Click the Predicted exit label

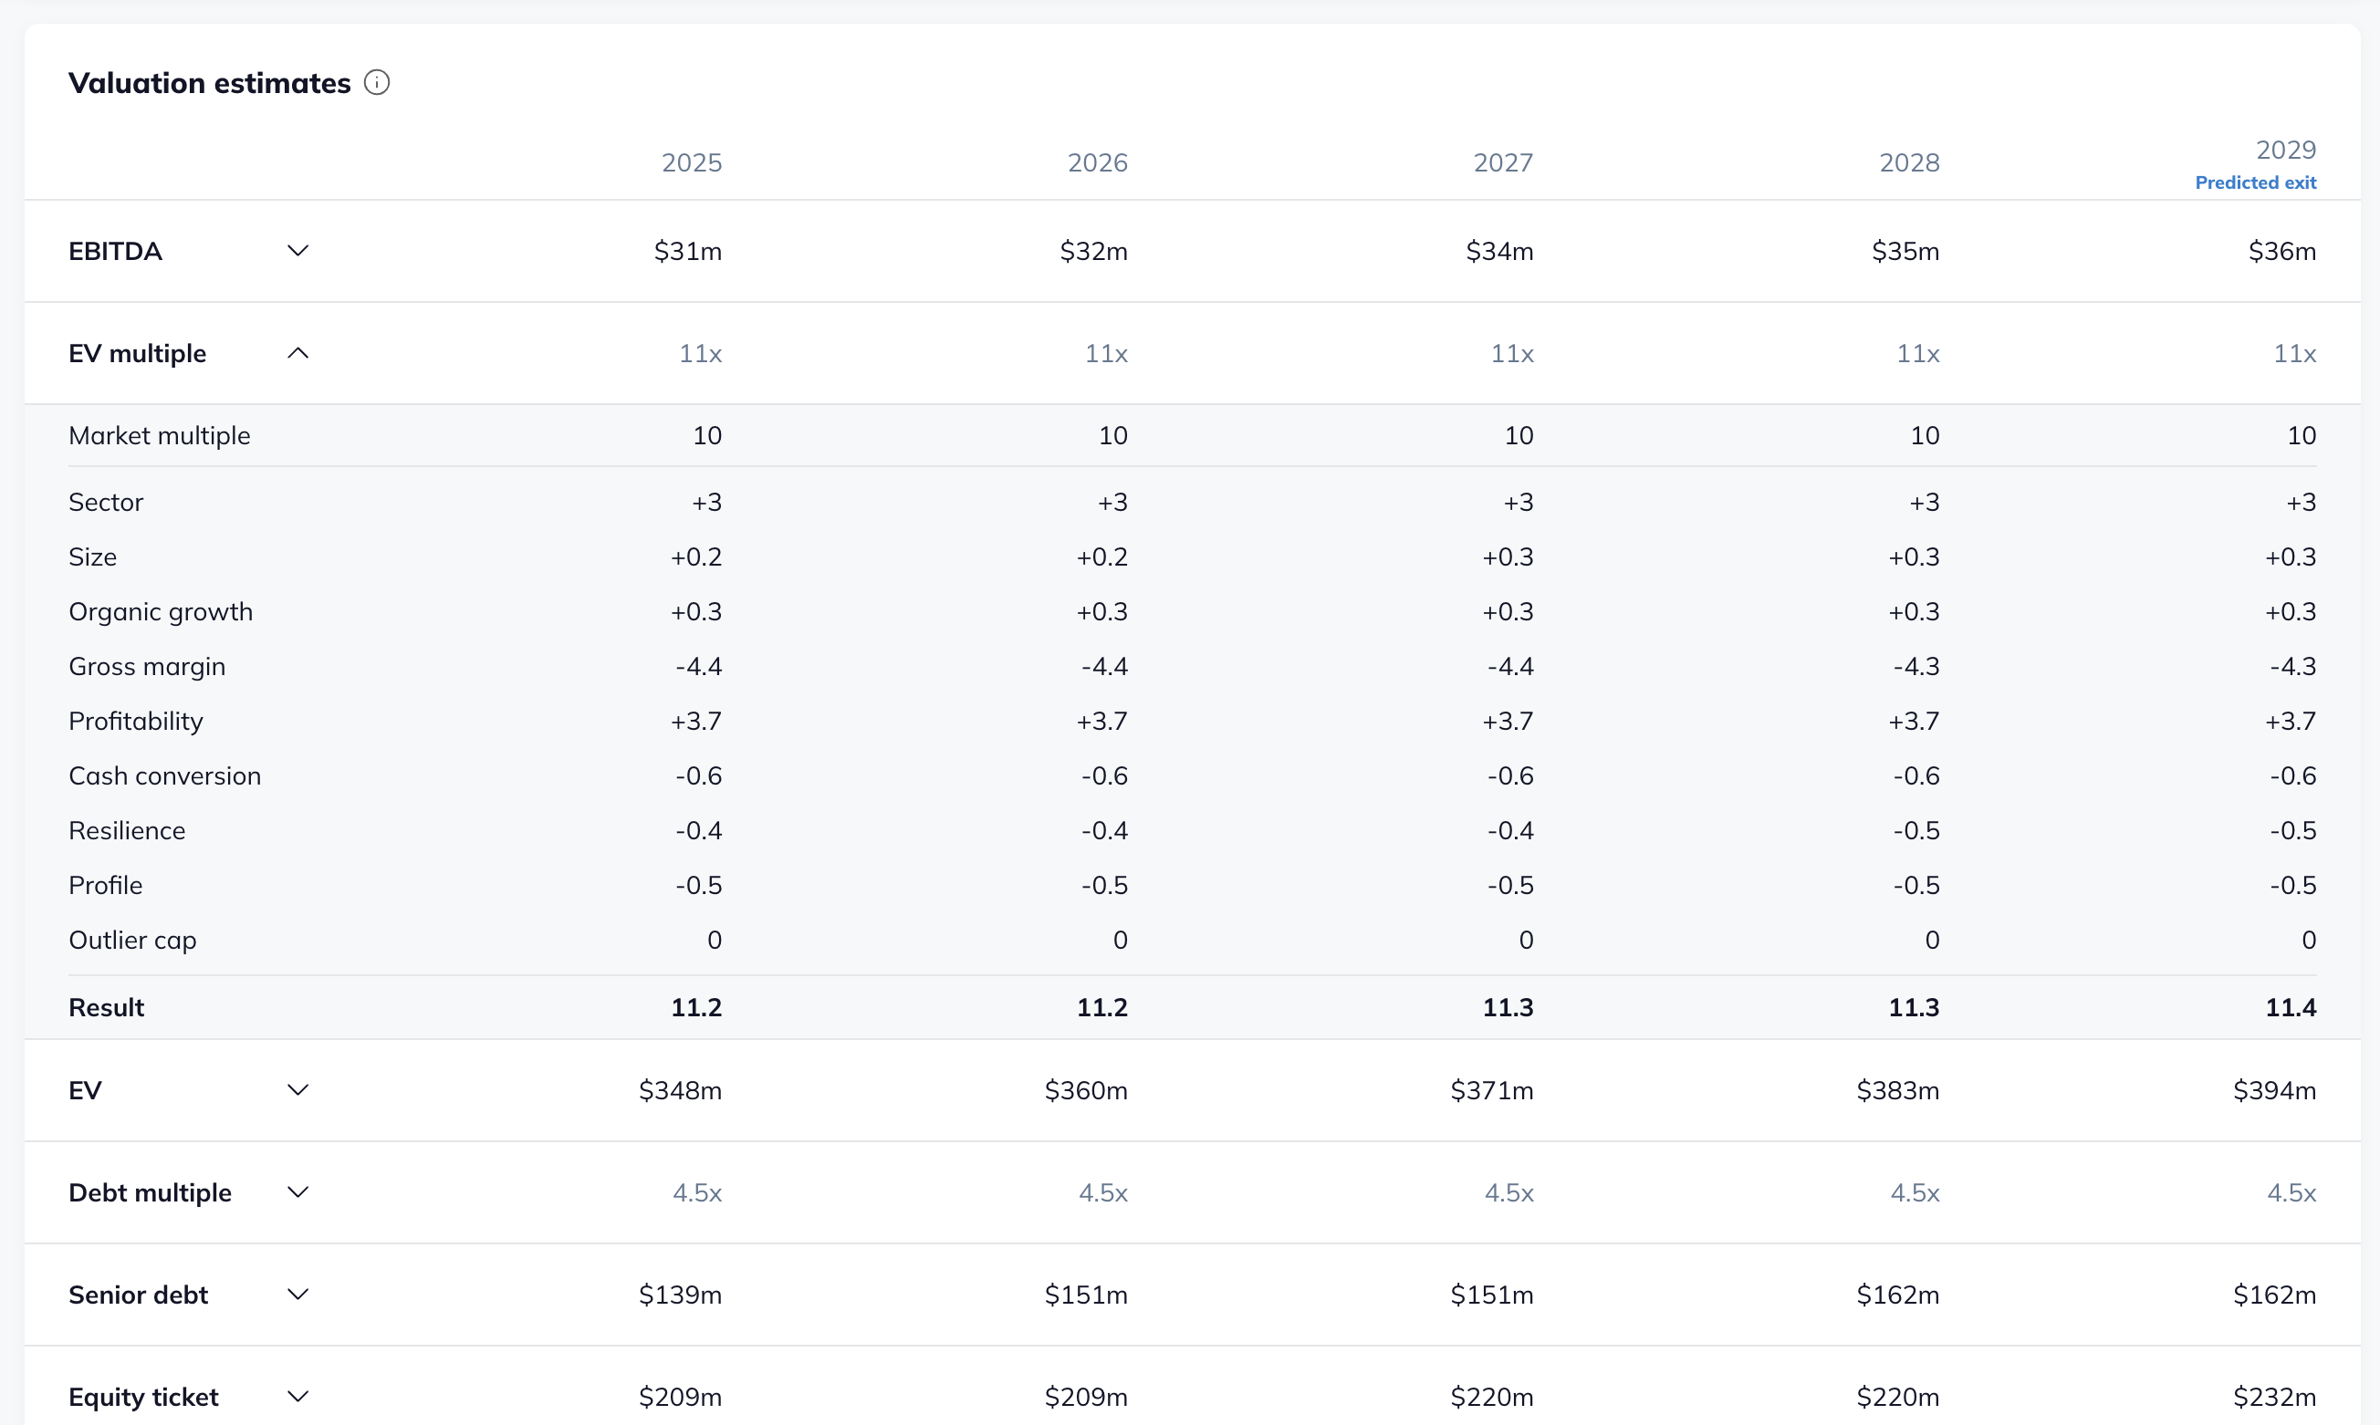[2255, 182]
